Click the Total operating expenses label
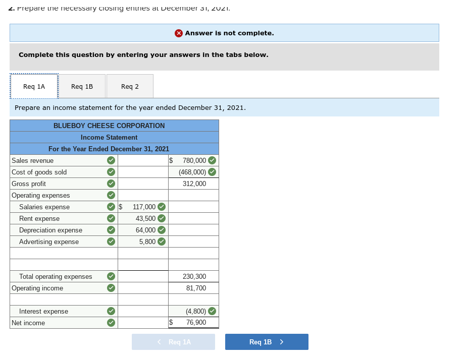 coord(56,277)
